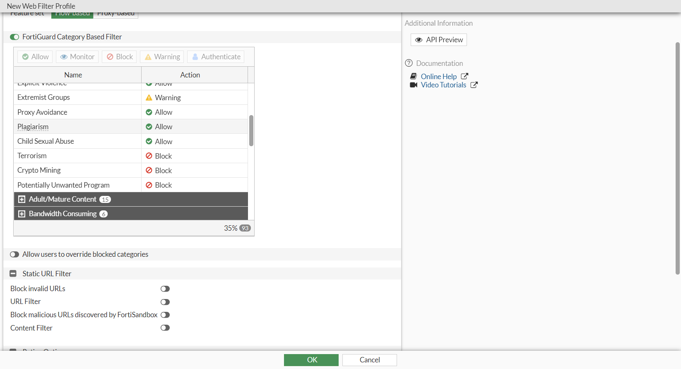This screenshot has height=369, width=681.
Task: Click the main page vertical scrollbar
Action: (678, 158)
